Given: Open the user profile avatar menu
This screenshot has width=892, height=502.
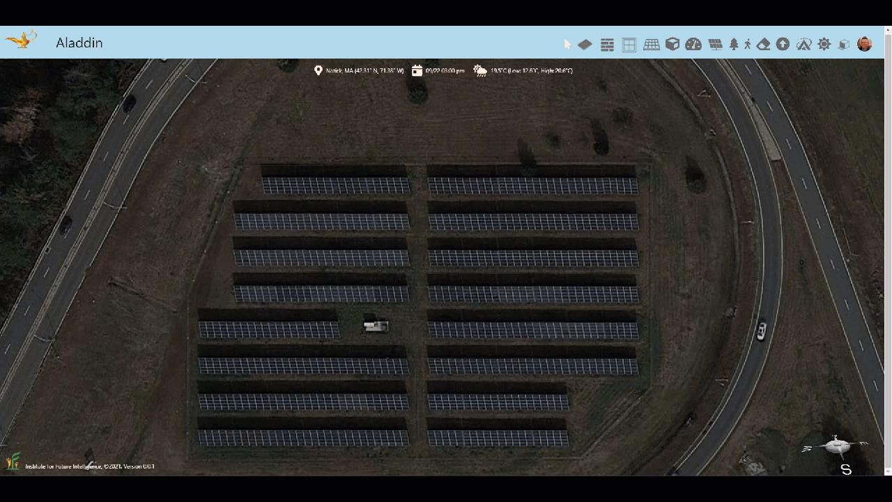Looking at the screenshot, I should (865, 44).
